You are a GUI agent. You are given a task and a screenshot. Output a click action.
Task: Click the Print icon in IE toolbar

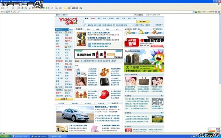(56, 8)
